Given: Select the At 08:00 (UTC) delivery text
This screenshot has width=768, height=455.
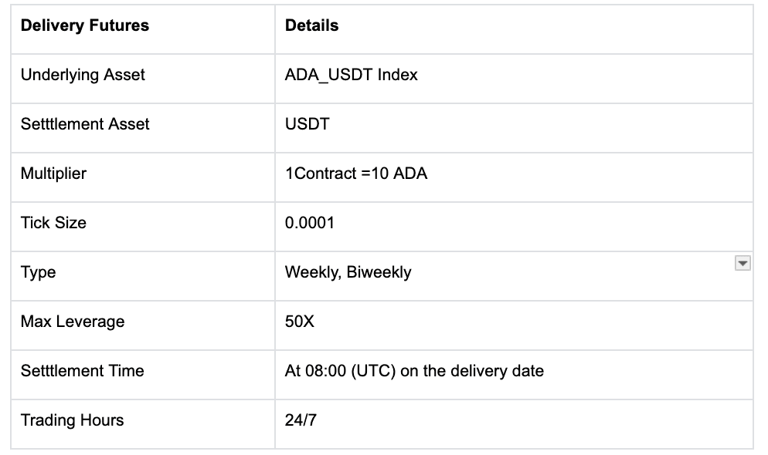Looking at the screenshot, I should point(414,371).
